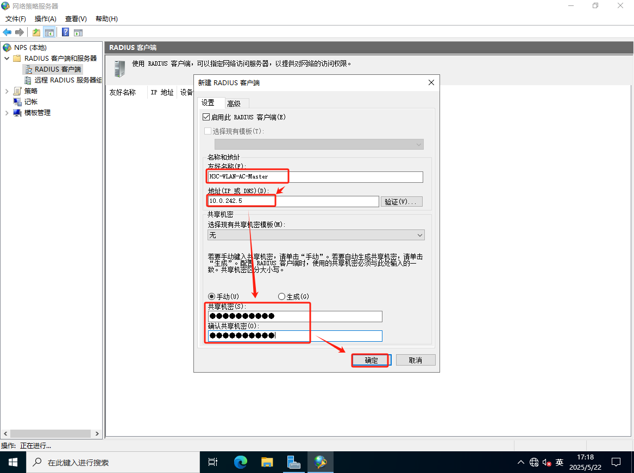The image size is (634, 473).
Task: Open the 操作(A) menu
Action: 45,19
